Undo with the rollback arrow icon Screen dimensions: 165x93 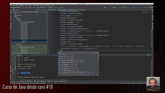coord(145,7)
